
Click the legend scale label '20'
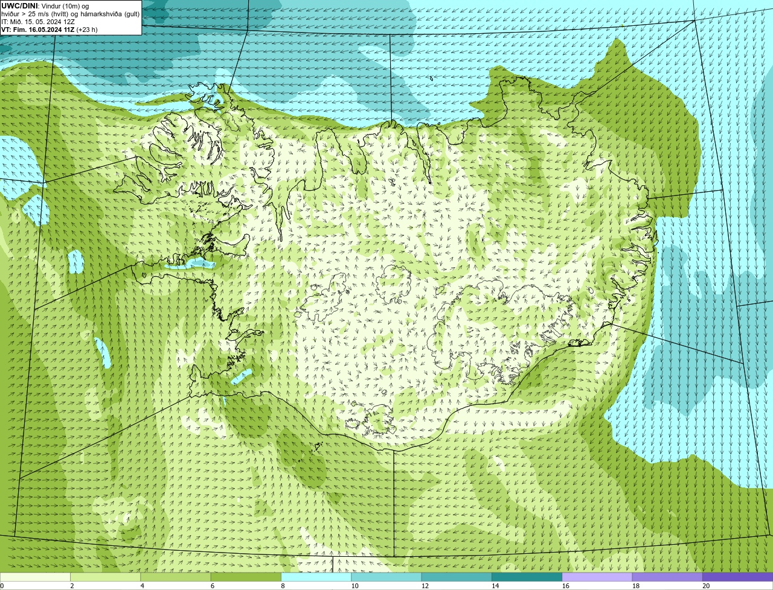point(706,586)
